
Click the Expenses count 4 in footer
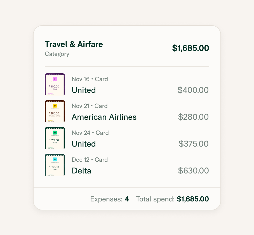127,199
